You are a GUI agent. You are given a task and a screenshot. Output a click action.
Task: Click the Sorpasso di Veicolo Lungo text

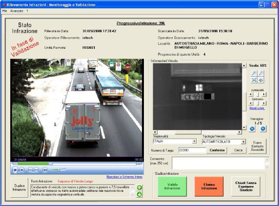click(x=75, y=181)
